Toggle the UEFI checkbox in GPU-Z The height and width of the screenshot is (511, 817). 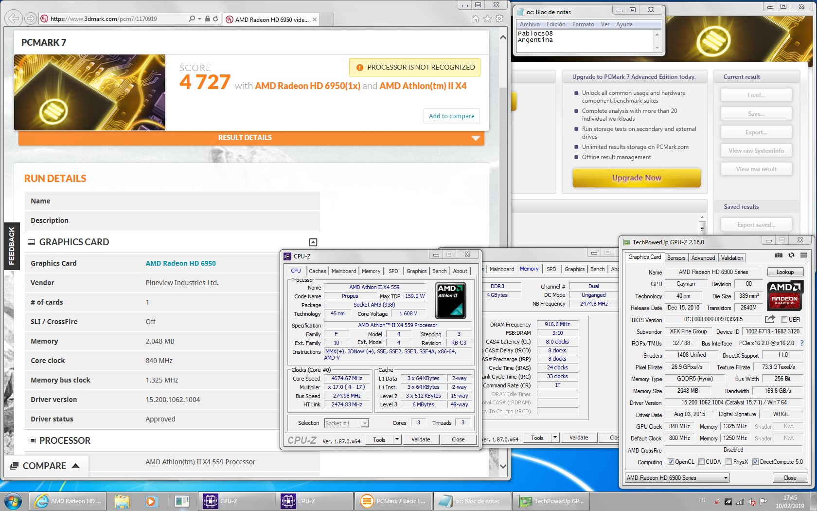784,320
